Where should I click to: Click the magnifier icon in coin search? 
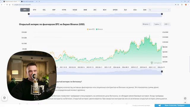pyautogui.click(x=150, y=10)
